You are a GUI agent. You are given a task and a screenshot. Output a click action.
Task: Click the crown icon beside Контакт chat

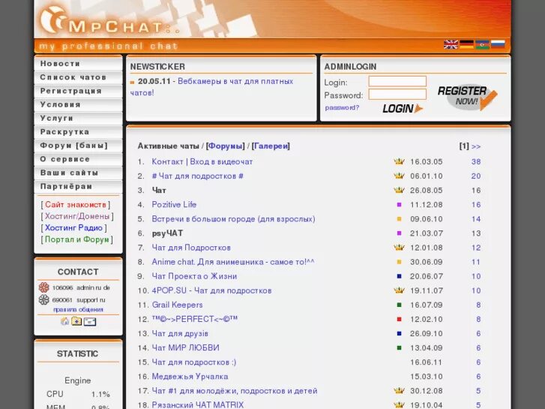399,161
